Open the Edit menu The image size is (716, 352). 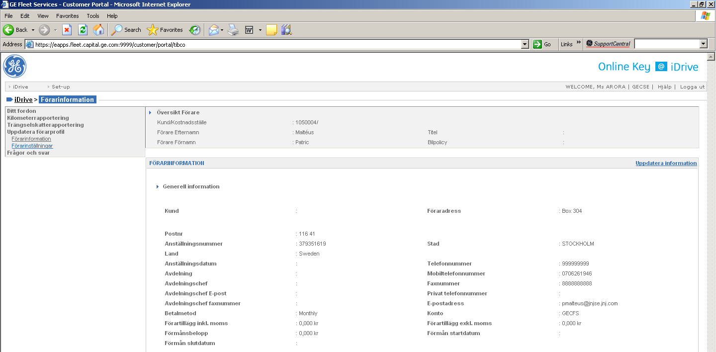[25, 16]
